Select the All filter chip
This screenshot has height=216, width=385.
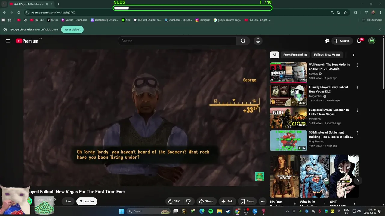pyautogui.click(x=274, y=55)
